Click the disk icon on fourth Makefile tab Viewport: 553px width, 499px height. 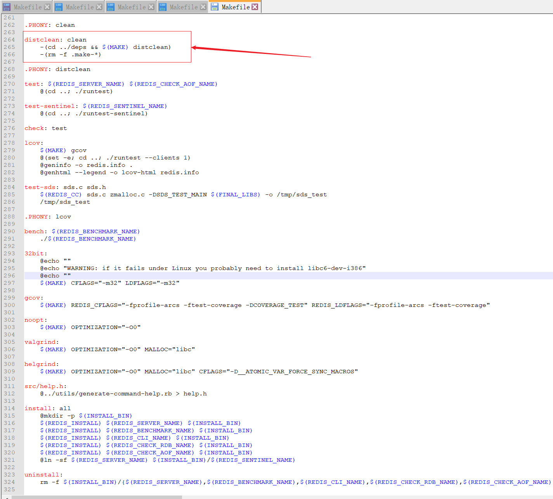pyautogui.click(x=162, y=6)
